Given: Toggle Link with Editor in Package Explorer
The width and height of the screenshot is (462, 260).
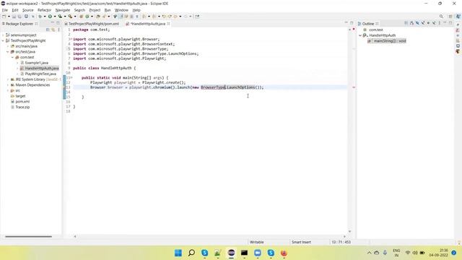Looking at the screenshot, I should [x=53, y=30].
